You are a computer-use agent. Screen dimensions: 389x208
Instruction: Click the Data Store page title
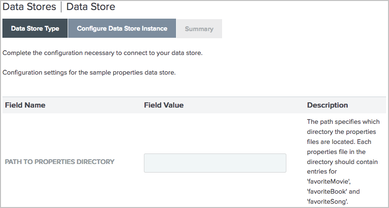click(x=91, y=7)
